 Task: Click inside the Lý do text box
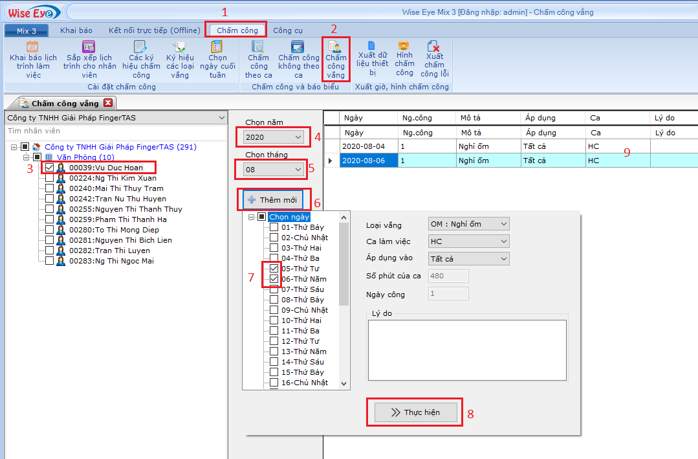click(467, 350)
